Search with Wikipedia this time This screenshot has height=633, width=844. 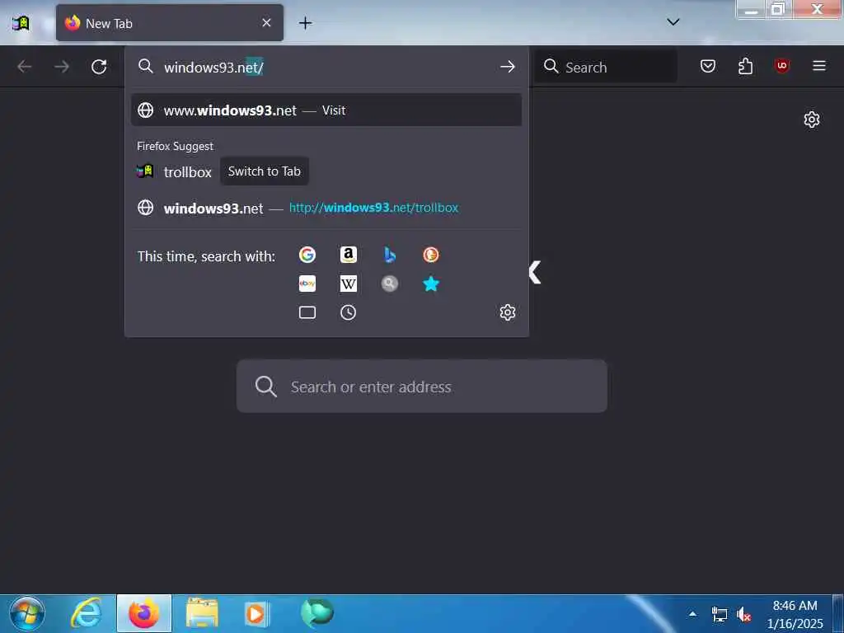[x=349, y=284]
